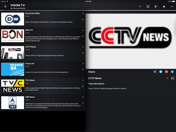Tap the green status icon on Deutsche Welle
Image resolution: width=176 pixels, height=132 pixels.
point(83,13)
